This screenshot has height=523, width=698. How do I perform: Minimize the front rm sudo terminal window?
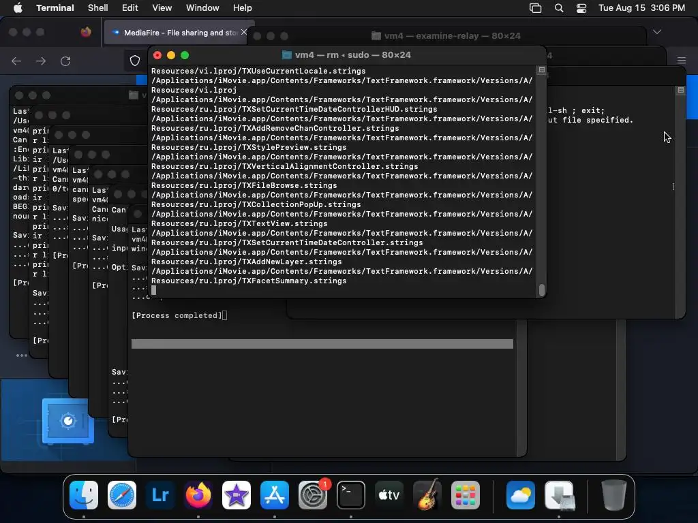click(x=171, y=55)
